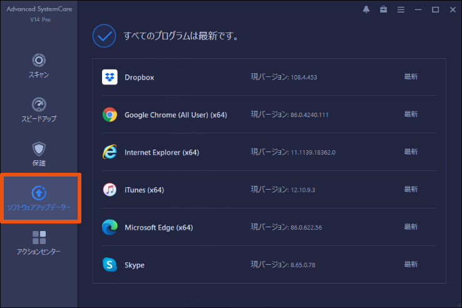Click 最新 status in Microsoft Edge row

point(411,227)
